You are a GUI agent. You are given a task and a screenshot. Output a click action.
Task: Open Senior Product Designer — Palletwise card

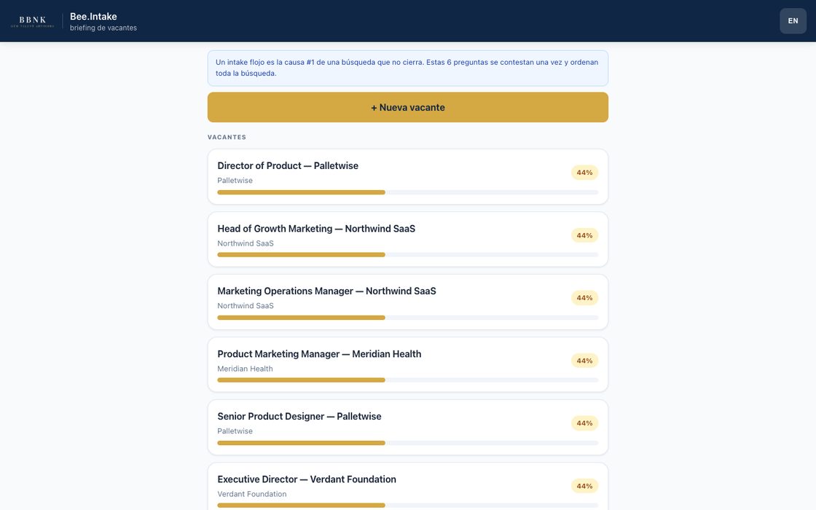407,427
